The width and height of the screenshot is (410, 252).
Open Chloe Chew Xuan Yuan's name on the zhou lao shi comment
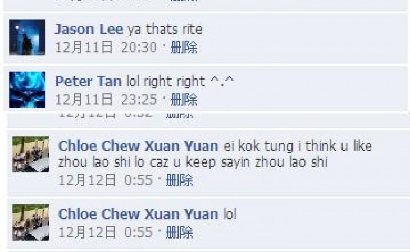coord(138,146)
